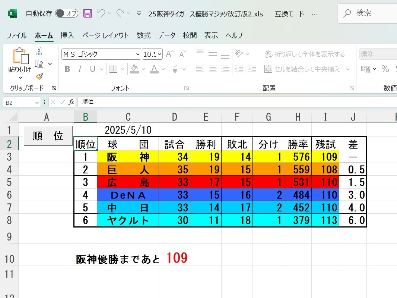Image resolution: width=397 pixels, height=298 pixels.
Task: Apply the font color to text
Action: [x=154, y=69]
